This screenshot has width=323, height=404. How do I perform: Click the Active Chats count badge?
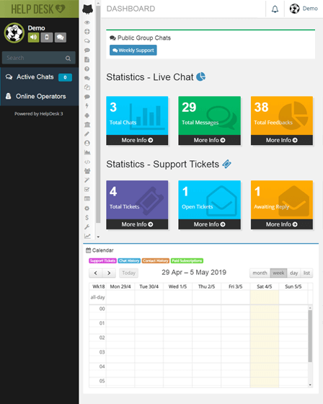click(x=65, y=77)
